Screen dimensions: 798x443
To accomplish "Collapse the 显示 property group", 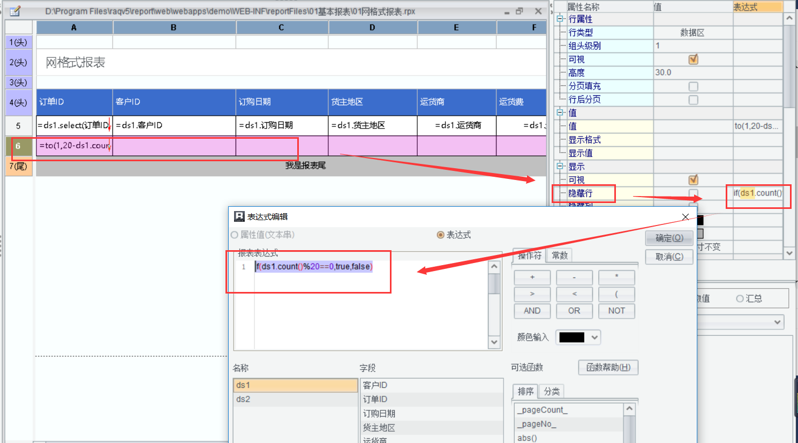I will (560, 167).
